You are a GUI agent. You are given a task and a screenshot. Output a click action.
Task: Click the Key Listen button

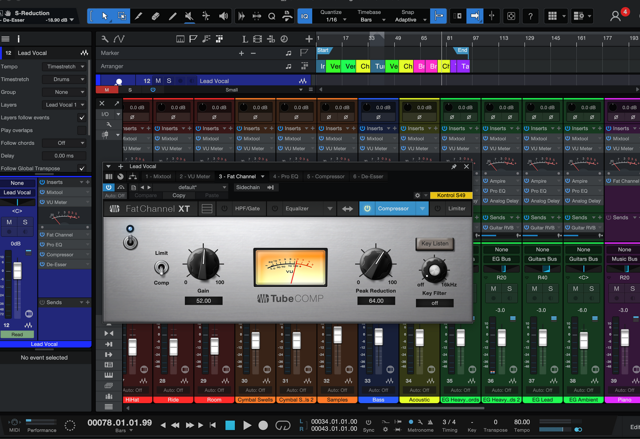tap(435, 244)
